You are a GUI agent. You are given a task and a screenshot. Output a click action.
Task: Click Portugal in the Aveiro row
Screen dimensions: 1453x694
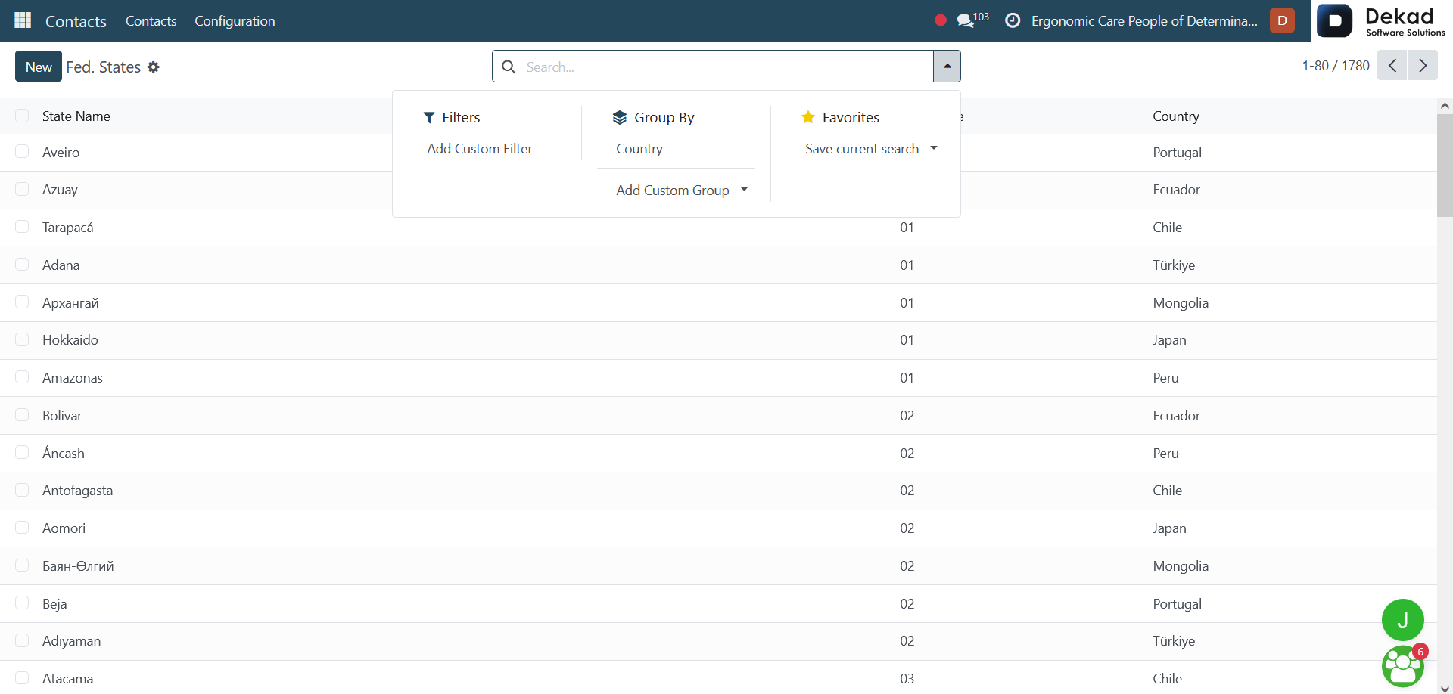click(x=1177, y=152)
